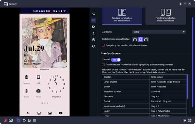Tap the YouTube icon in phone dock

61,113
